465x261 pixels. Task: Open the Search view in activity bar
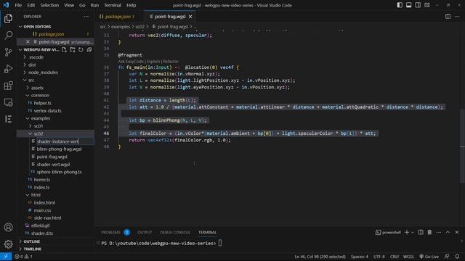[x=8, y=36]
